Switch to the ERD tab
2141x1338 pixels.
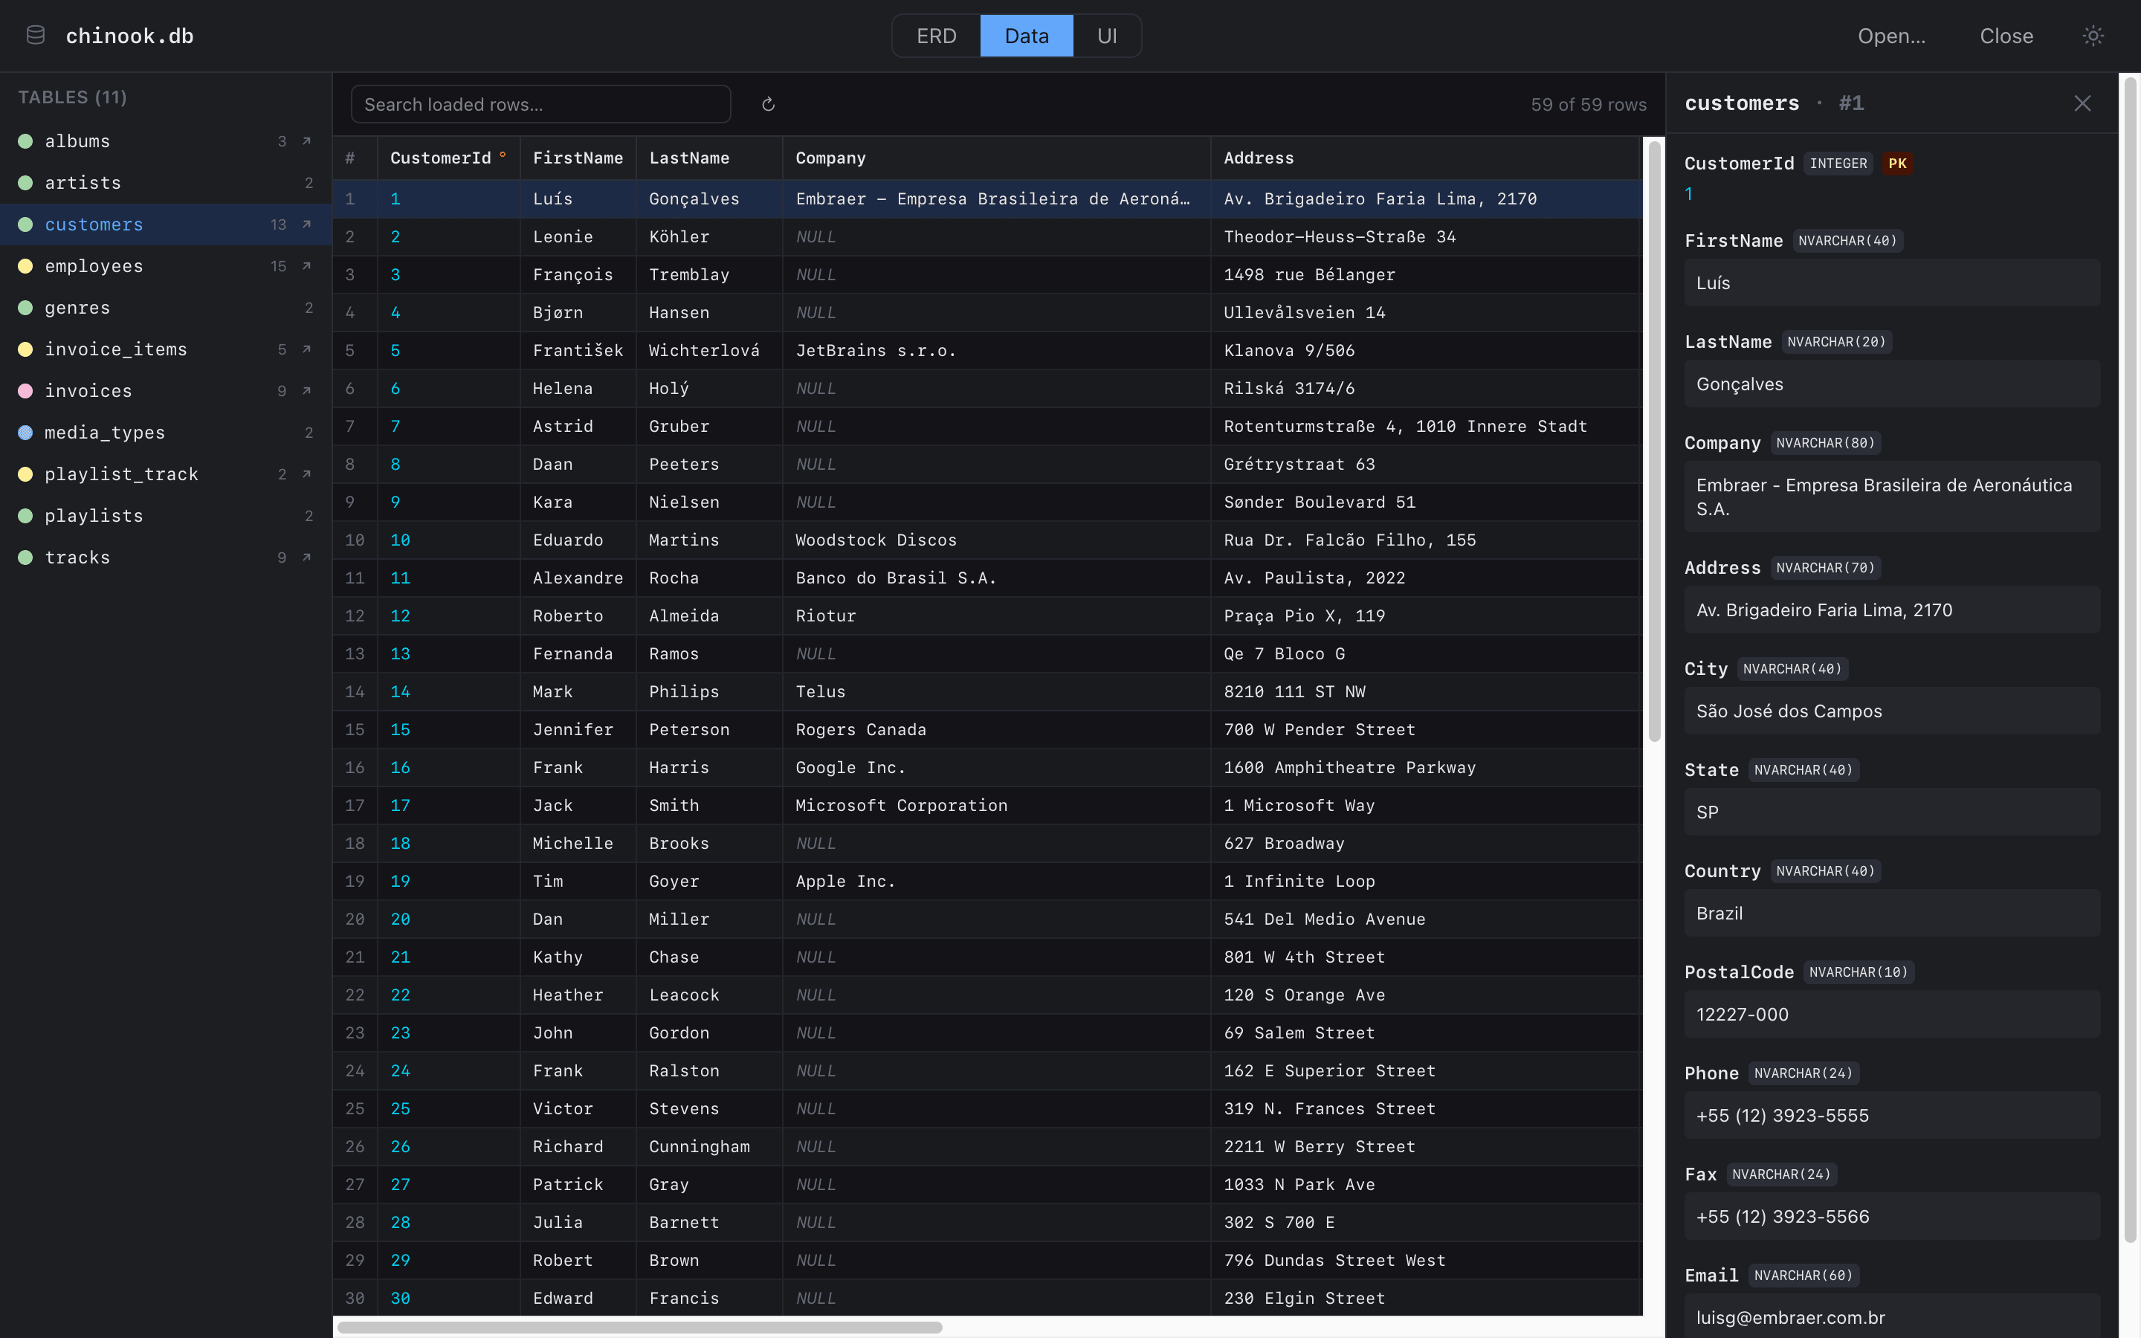click(x=936, y=36)
